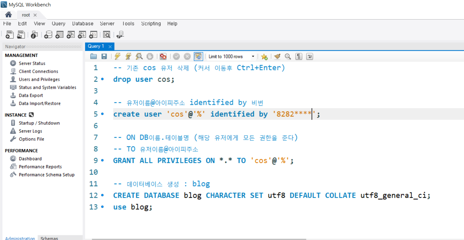Beautify query with the broom icon
The image size is (464, 240).
(x=277, y=56)
